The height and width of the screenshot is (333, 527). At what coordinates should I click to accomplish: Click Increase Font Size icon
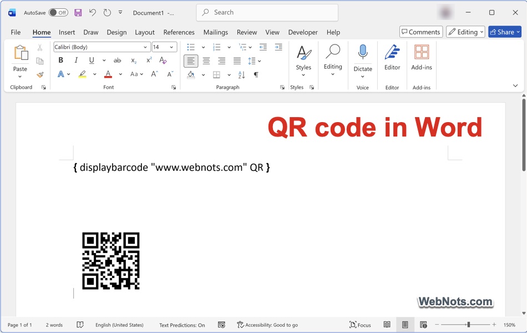click(154, 74)
